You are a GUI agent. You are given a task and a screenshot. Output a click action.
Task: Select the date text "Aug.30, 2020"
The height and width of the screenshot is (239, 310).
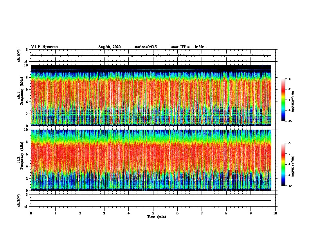pyautogui.click(x=109, y=47)
